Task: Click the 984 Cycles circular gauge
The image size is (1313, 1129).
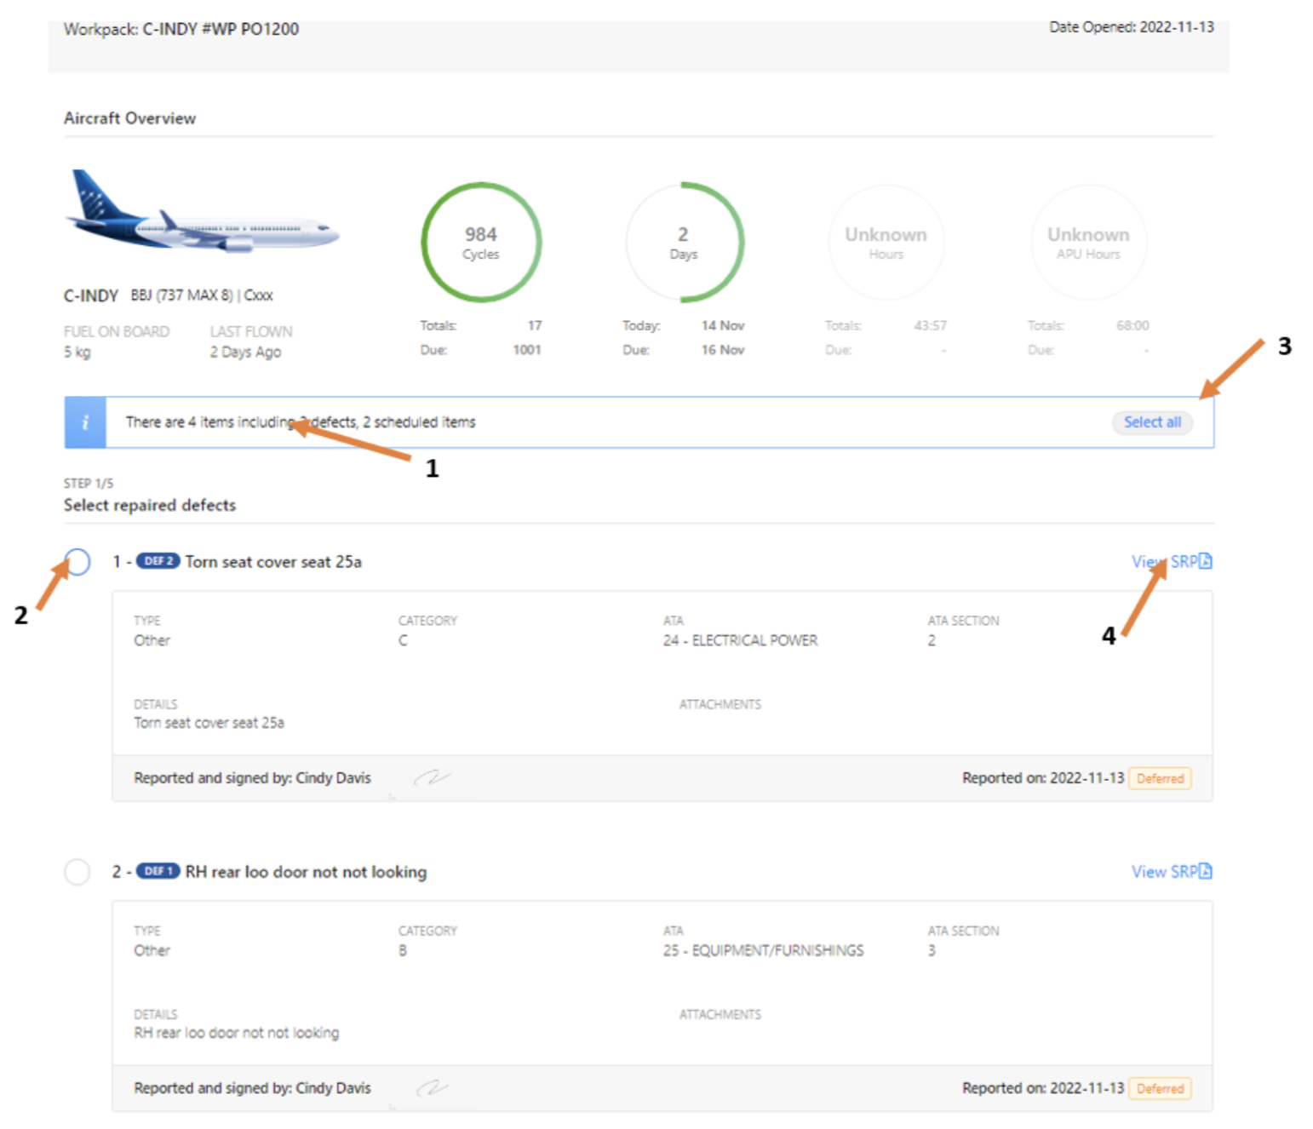Action: (x=481, y=243)
